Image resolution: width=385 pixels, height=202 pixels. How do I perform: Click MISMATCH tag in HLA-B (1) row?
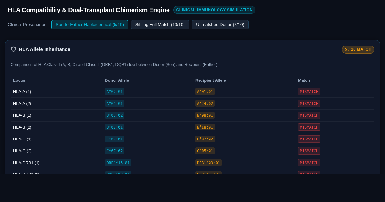pyautogui.click(x=309, y=115)
